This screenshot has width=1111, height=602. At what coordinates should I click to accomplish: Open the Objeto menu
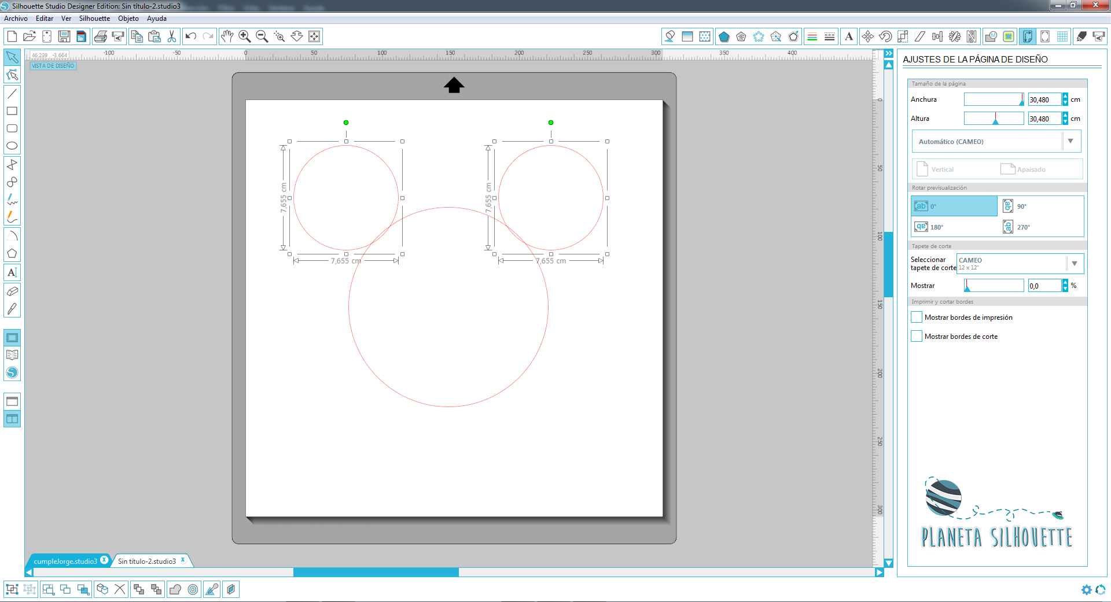(x=128, y=19)
